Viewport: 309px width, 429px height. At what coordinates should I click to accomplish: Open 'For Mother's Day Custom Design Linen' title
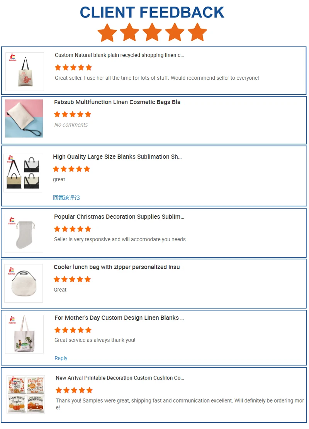pyautogui.click(x=119, y=317)
